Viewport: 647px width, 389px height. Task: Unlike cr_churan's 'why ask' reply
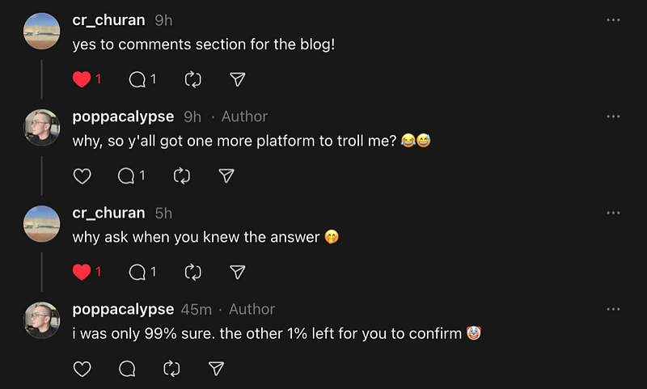82,272
